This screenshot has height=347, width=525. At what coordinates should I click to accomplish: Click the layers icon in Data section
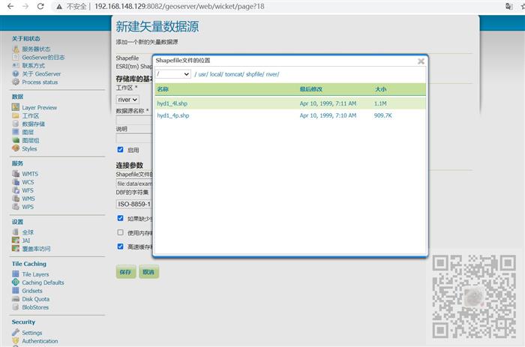[x=16, y=132]
